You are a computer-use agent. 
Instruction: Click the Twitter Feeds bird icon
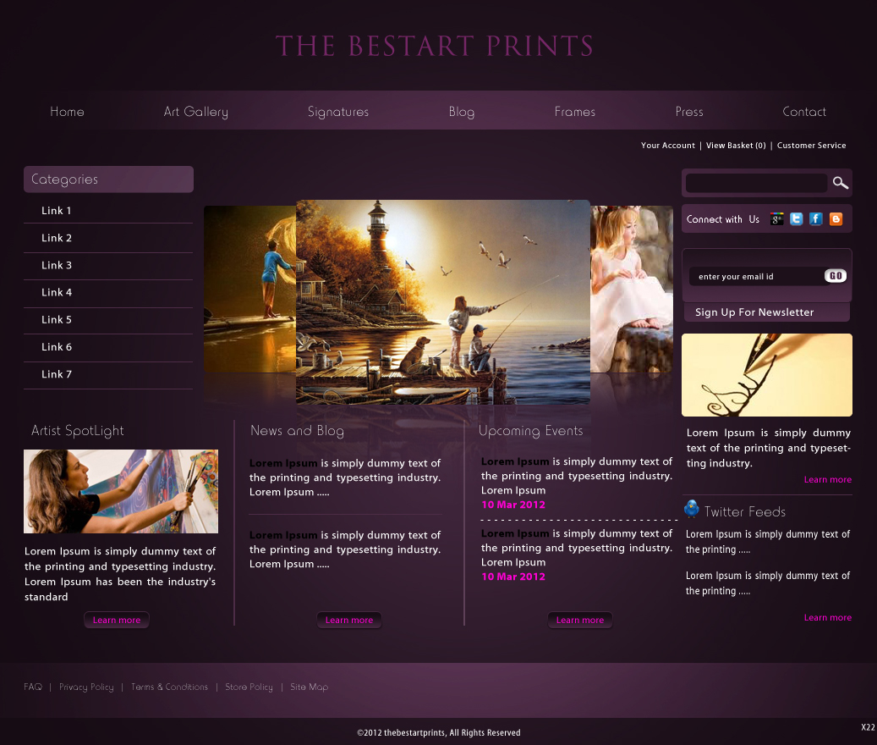point(692,509)
